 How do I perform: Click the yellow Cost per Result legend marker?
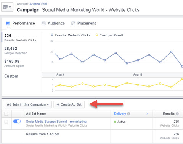pos(97,35)
